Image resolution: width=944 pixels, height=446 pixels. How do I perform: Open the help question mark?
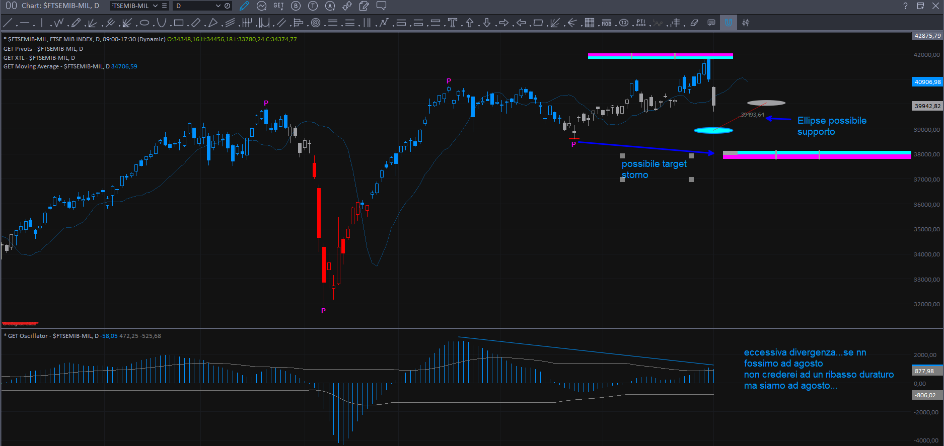click(905, 6)
